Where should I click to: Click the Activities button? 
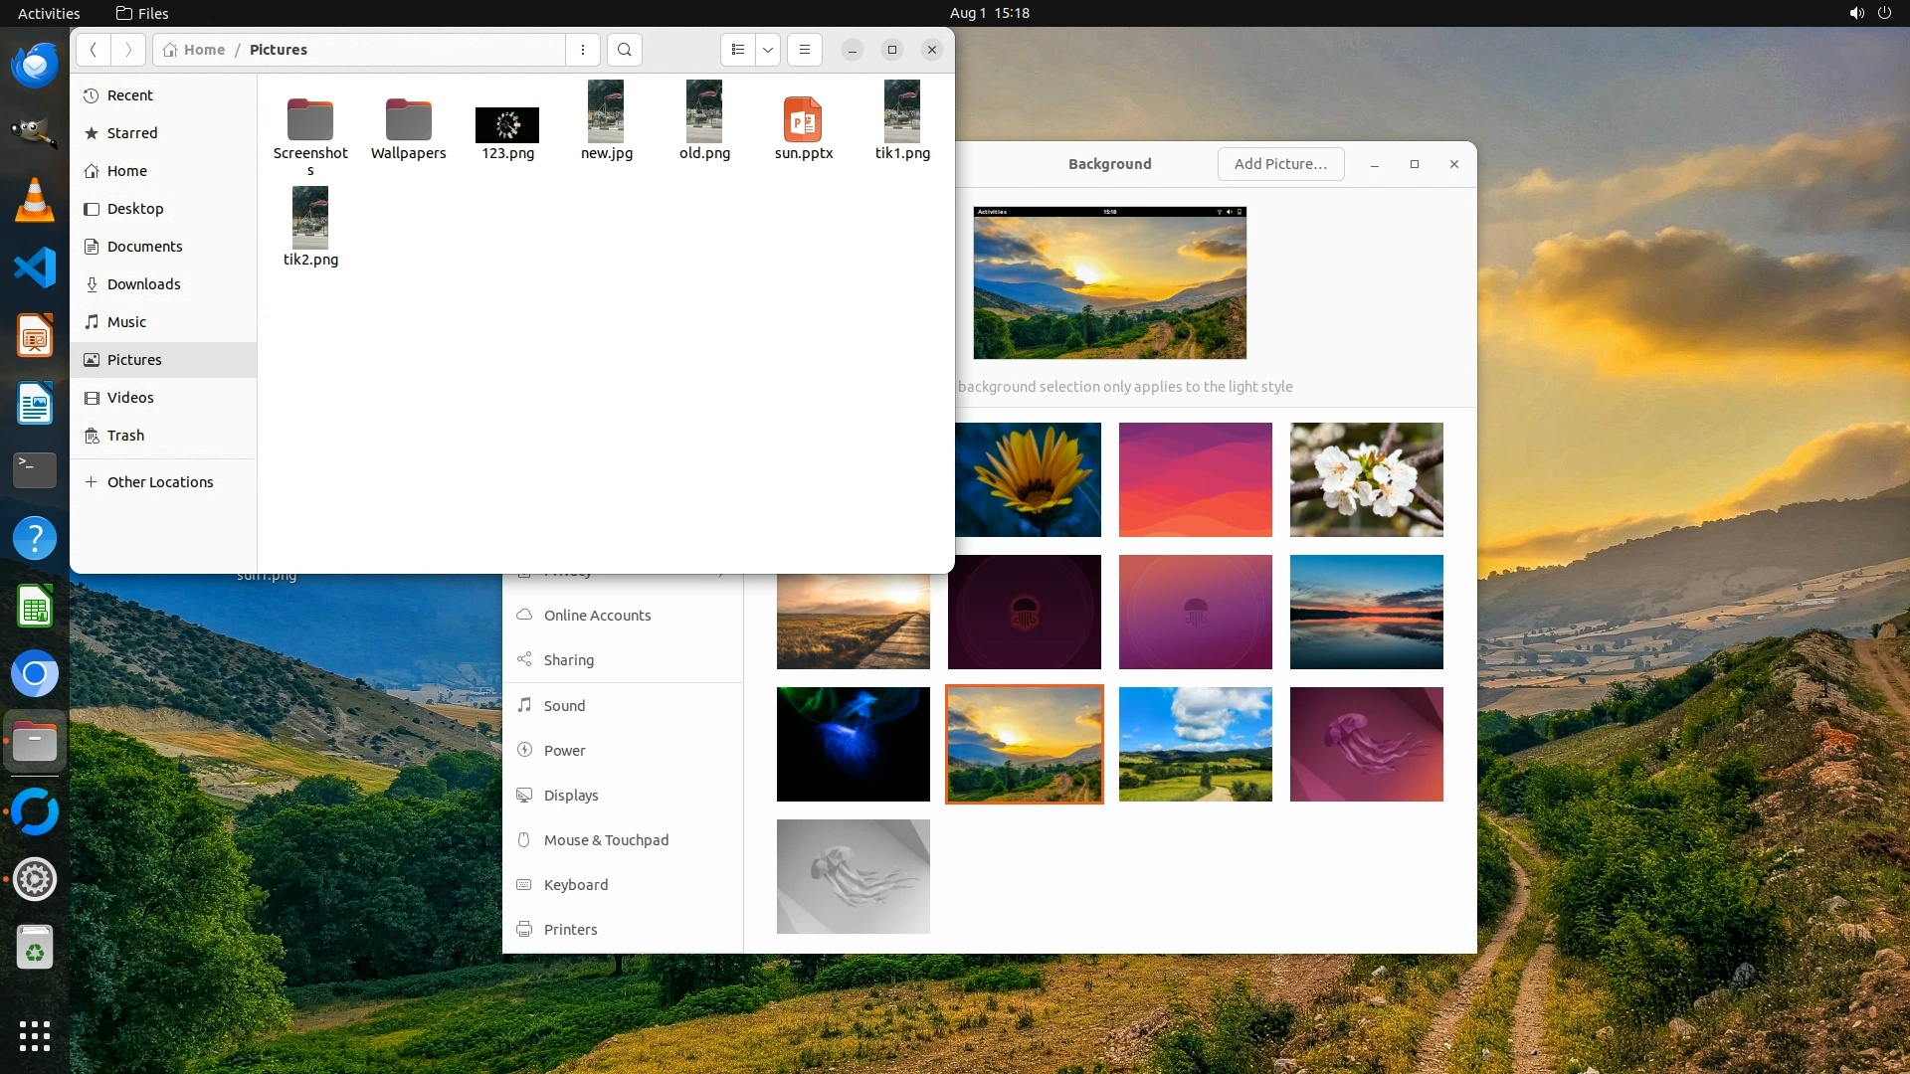(x=49, y=13)
